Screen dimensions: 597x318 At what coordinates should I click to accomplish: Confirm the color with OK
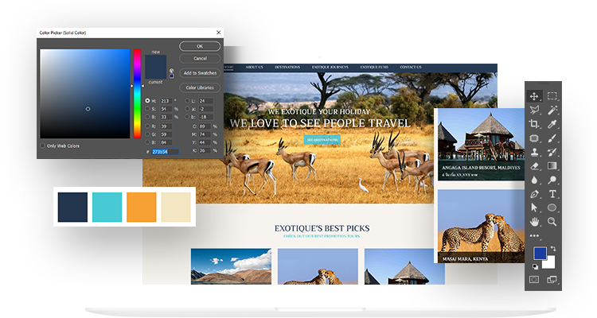click(x=200, y=46)
